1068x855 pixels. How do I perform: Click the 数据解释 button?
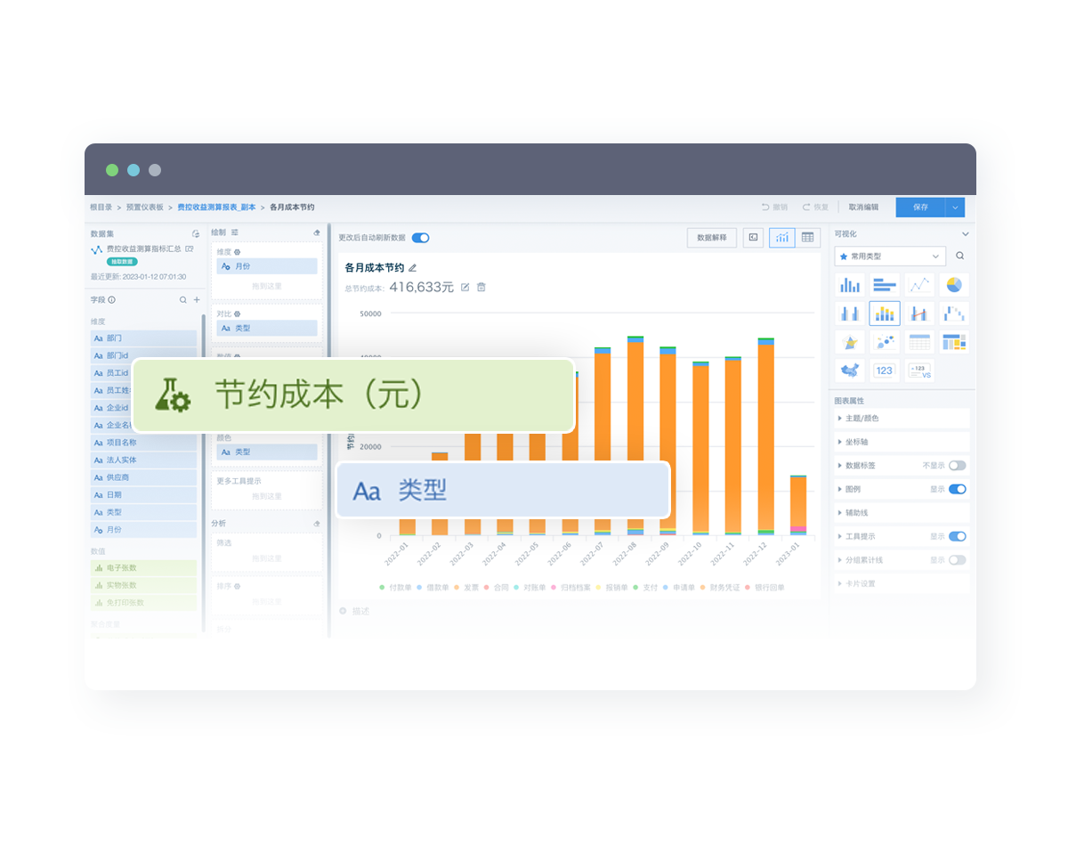coord(711,238)
